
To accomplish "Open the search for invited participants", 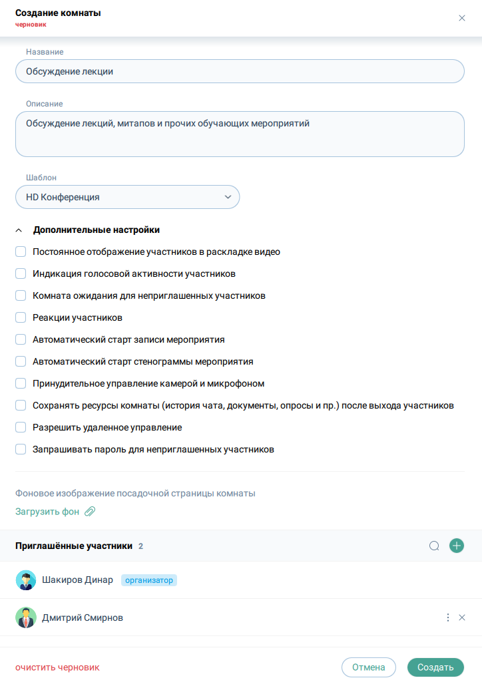I will [434, 546].
